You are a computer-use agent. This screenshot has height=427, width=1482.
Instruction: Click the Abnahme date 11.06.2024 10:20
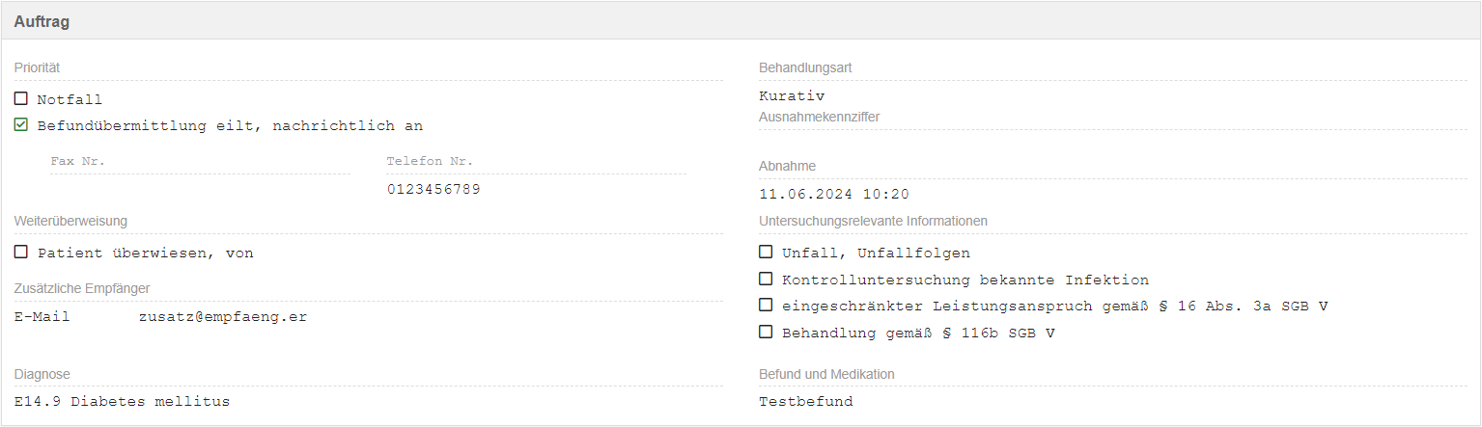pos(834,194)
